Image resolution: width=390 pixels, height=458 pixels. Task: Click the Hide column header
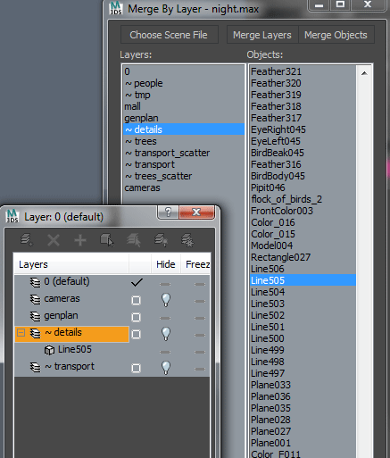pos(166,264)
